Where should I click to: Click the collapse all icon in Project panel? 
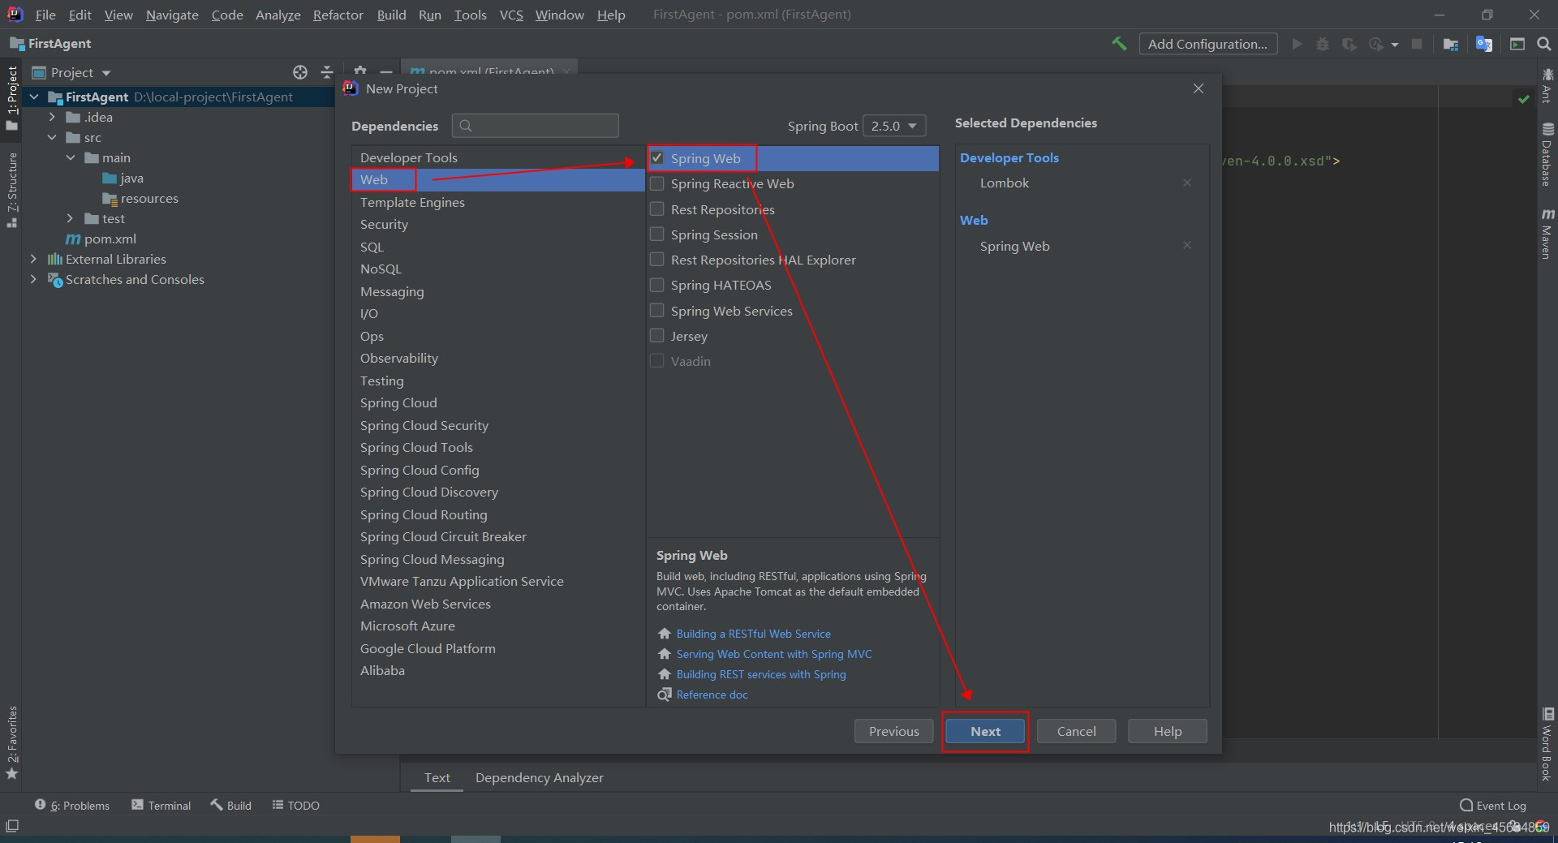point(327,72)
